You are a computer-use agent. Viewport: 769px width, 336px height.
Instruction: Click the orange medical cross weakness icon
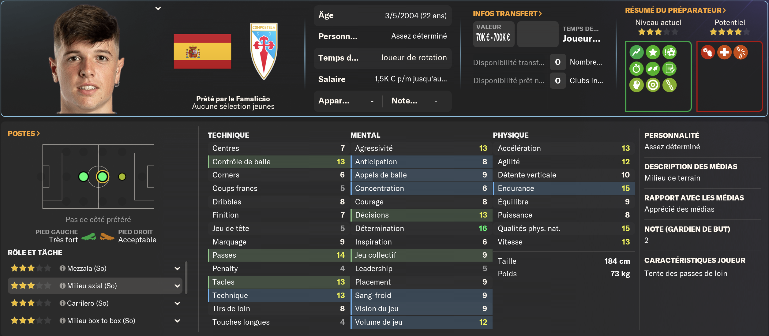724,52
